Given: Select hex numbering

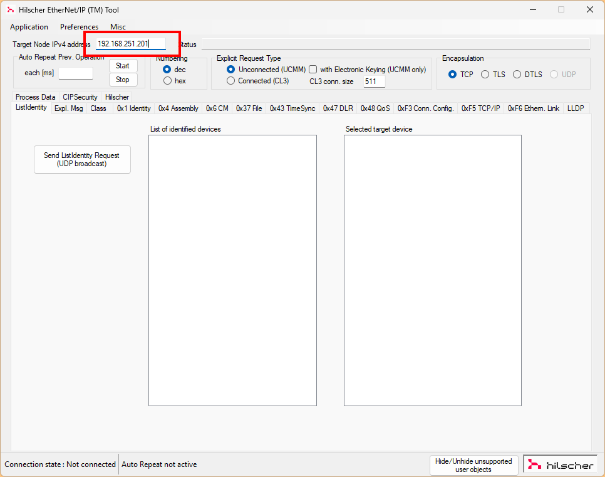Looking at the screenshot, I should click(174, 81).
